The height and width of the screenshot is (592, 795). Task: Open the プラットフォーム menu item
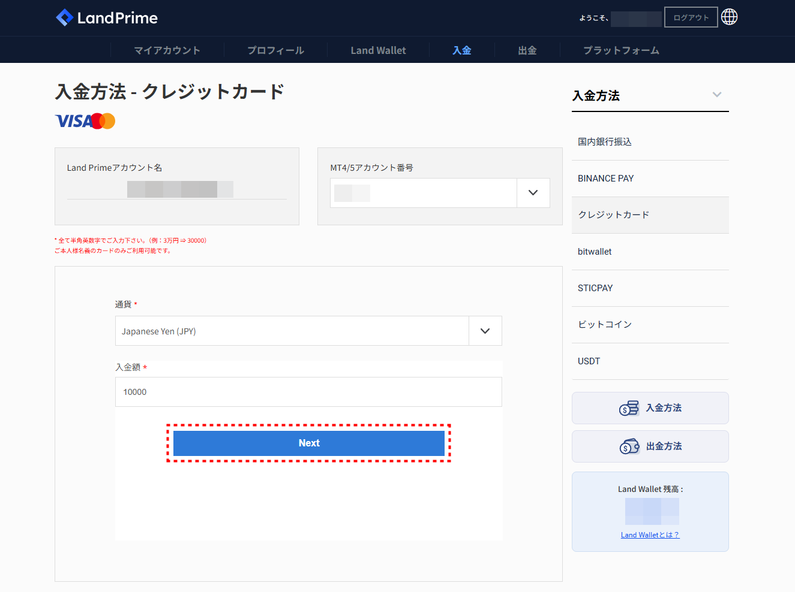tap(621, 50)
